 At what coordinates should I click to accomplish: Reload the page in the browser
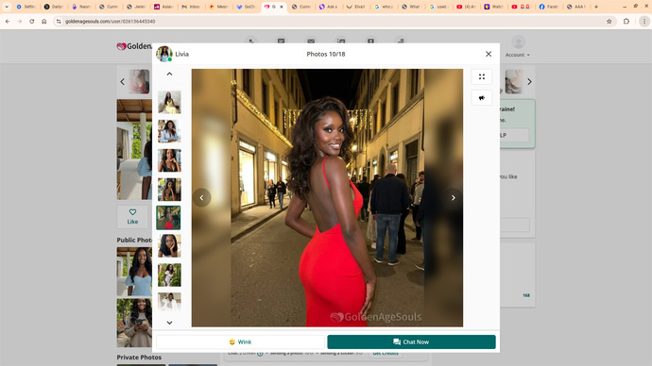click(31, 21)
